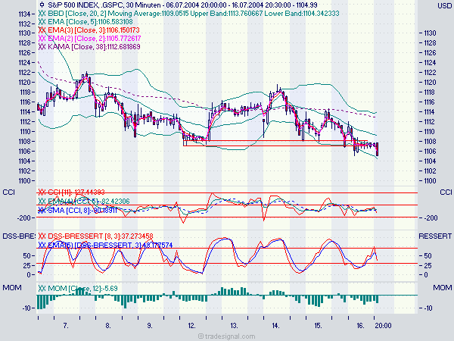Click the RESSERT panel name label
454x341 pixels.
pos(435,236)
